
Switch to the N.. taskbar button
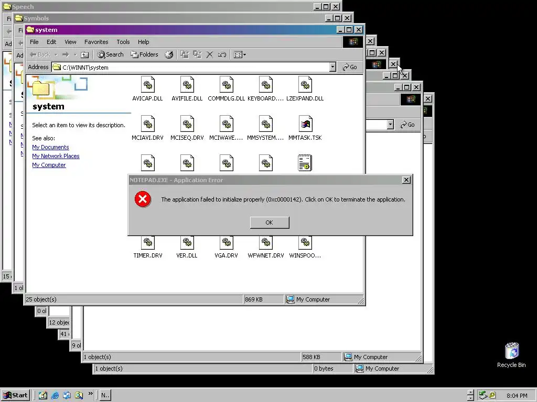(x=105, y=396)
